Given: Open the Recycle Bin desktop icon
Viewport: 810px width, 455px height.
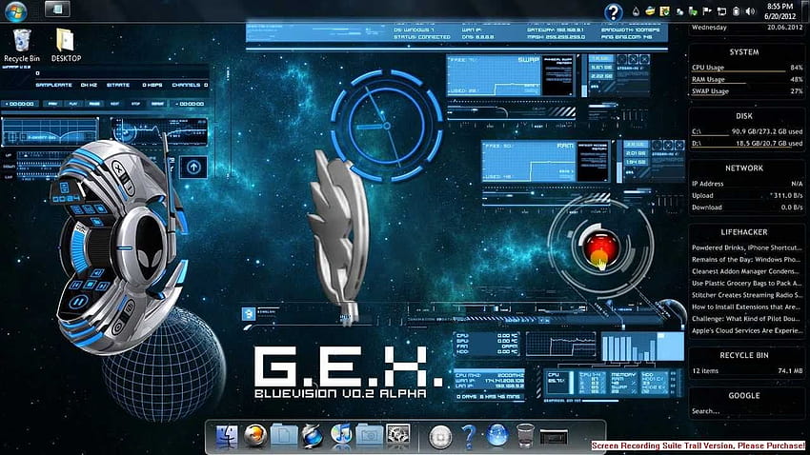Looking at the screenshot, I should [x=22, y=46].
